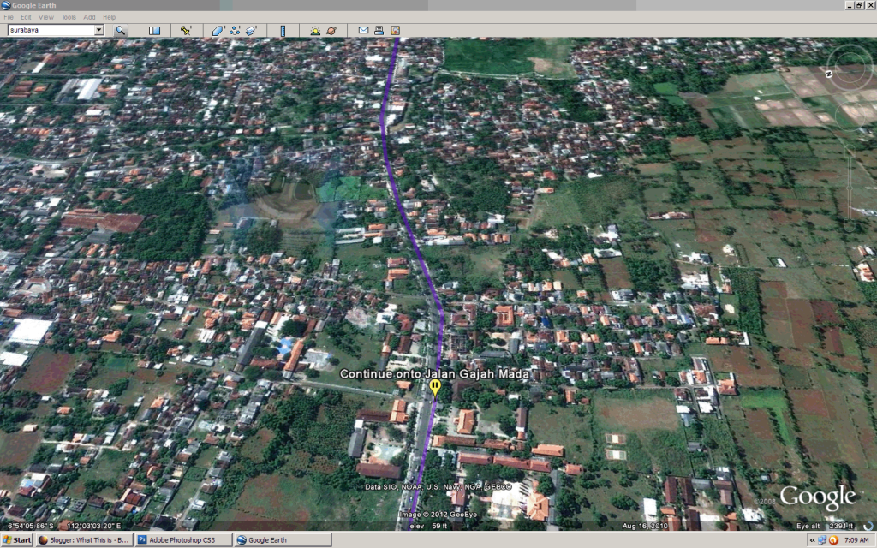The height and width of the screenshot is (548, 877).
Task: Toggle sunlight across the landscape
Action: (315, 30)
